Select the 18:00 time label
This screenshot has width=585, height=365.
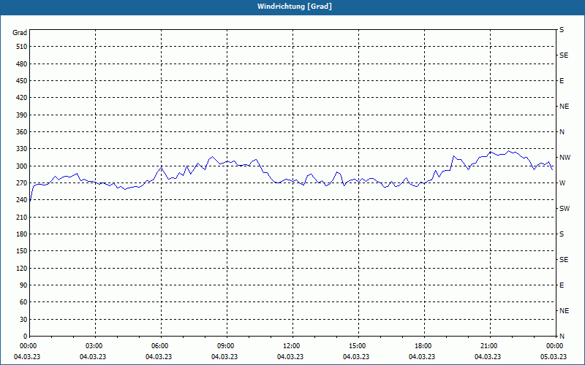click(x=423, y=346)
